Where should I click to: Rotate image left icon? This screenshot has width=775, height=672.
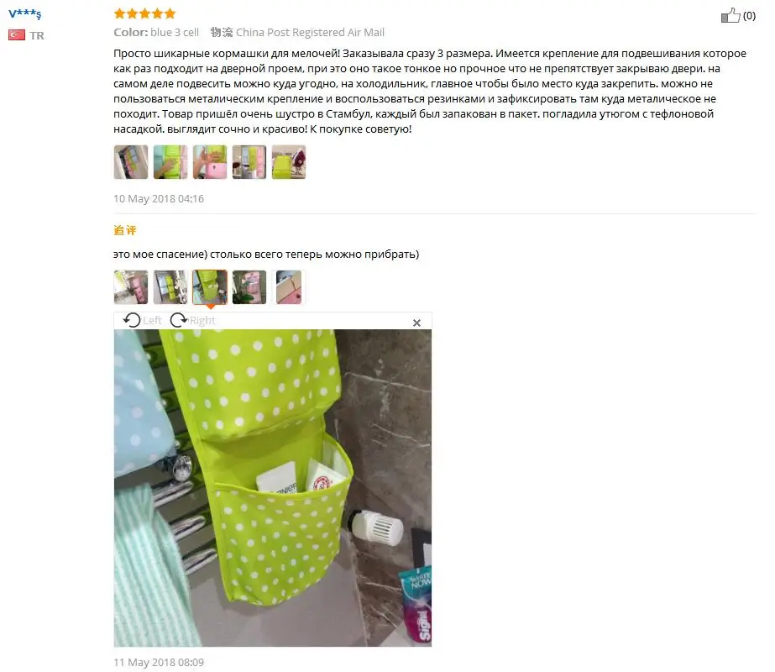(x=132, y=320)
